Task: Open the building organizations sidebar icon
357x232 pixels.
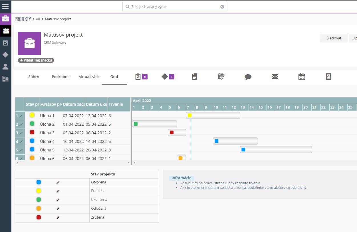Action: coord(5,79)
